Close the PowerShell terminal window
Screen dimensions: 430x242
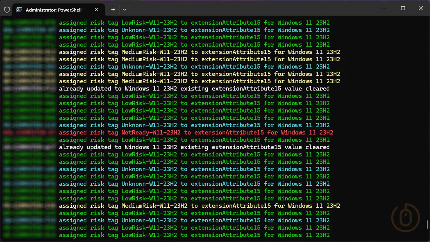coord(420,8)
